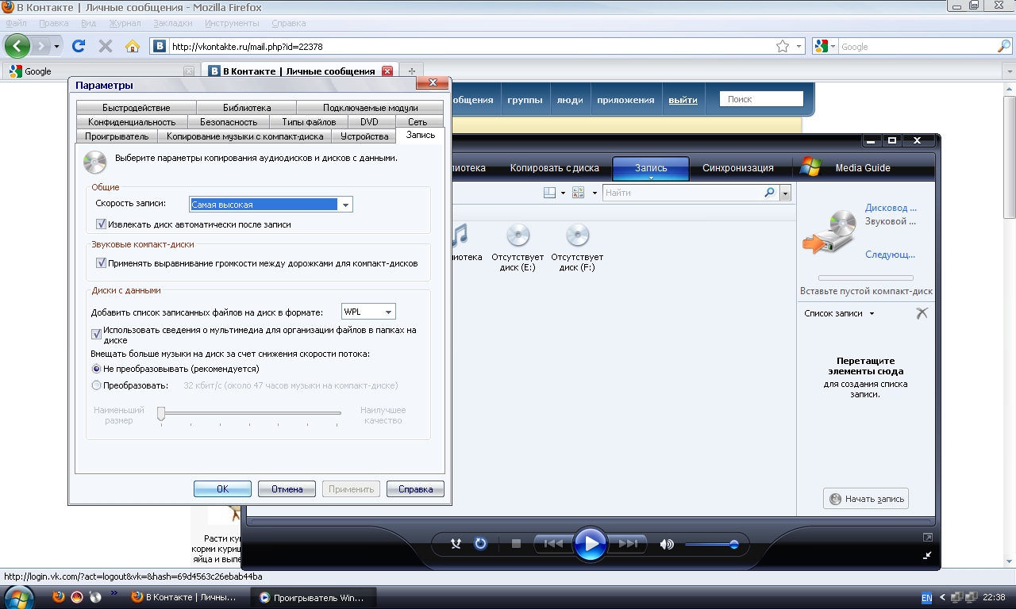The width and height of the screenshot is (1016, 609).
Task: Show hidden system tray icons
Action: 943,597
